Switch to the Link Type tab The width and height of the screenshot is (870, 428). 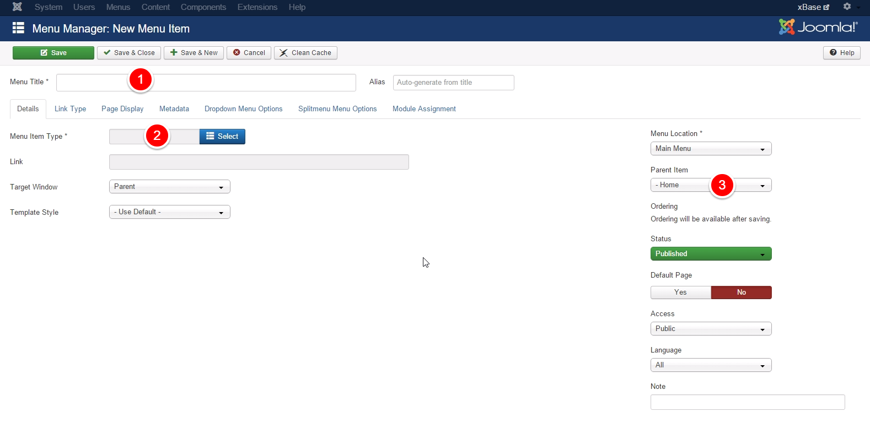pos(71,109)
